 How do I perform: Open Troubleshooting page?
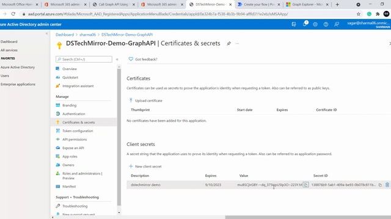(75, 206)
